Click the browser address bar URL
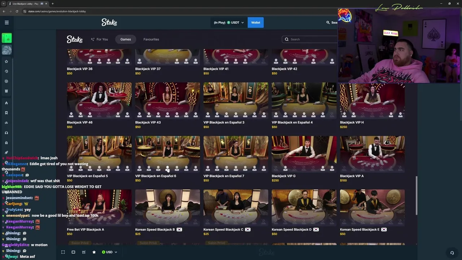 point(57,11)
